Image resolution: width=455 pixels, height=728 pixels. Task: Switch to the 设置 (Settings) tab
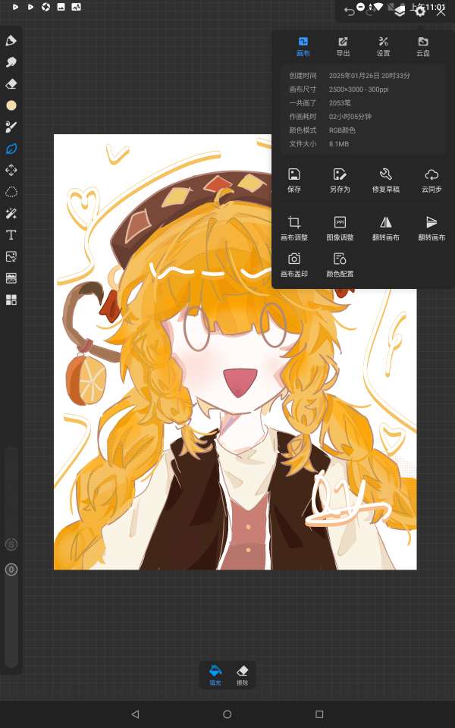tap(383, 46)
